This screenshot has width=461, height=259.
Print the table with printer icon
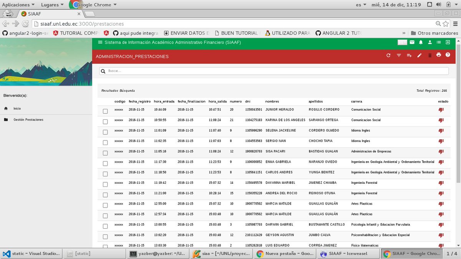click(x=439, y=55)
